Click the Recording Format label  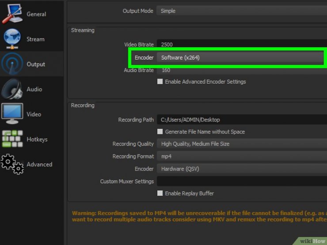(x=133, y=156)
